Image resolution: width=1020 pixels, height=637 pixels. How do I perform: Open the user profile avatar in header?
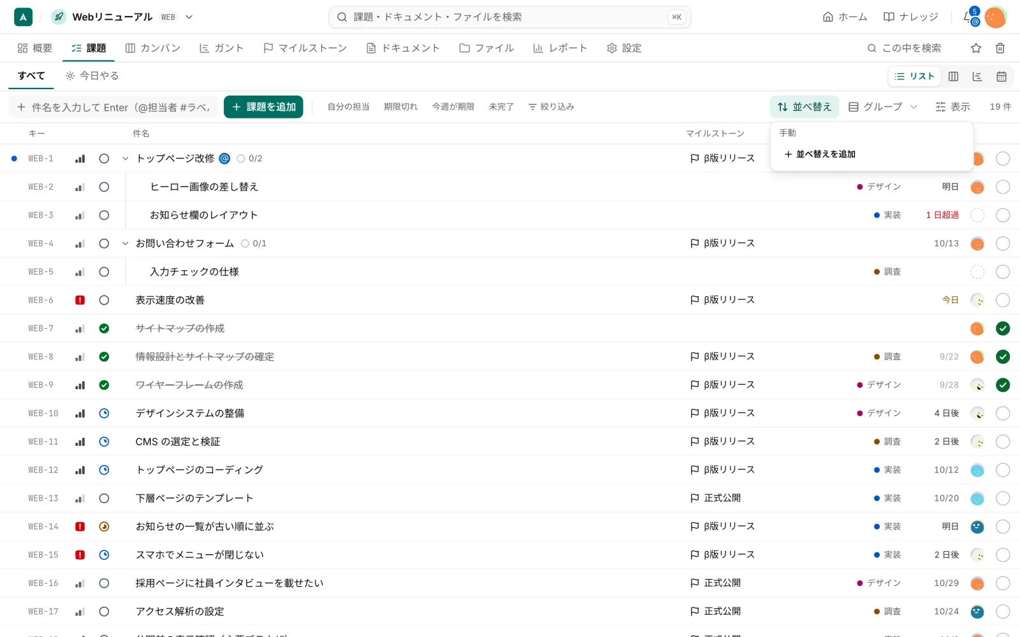[x=995, y=17]
